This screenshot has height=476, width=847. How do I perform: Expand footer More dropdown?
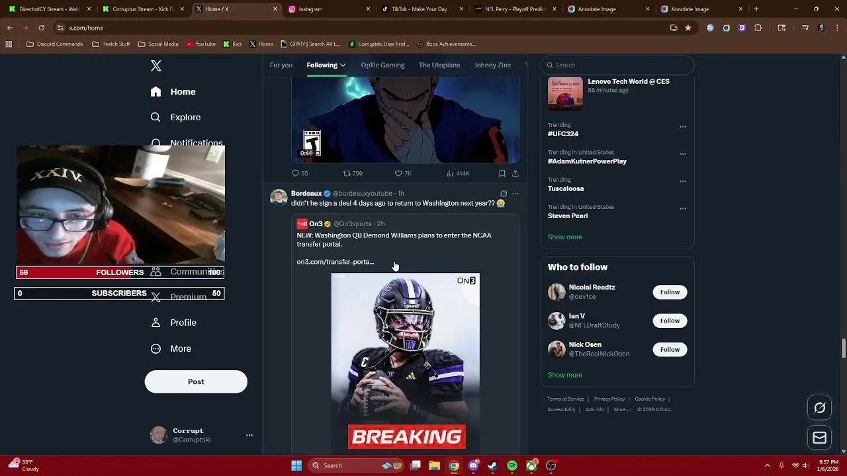(x=621, y=409)
